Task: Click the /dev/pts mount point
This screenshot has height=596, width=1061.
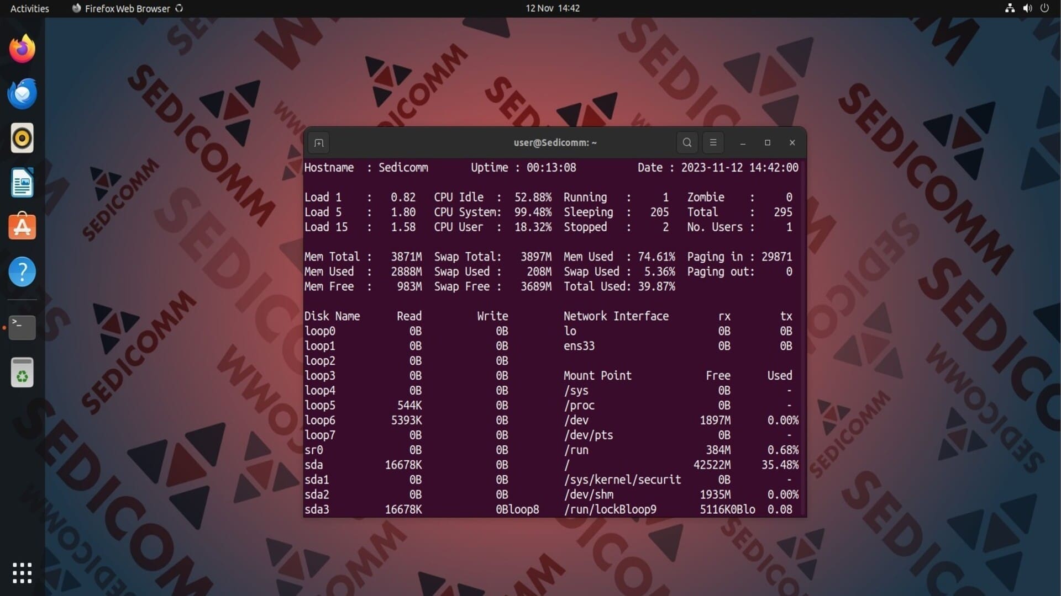Action: [589, 435]
